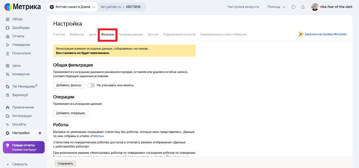
Task: Open notifications bell in the header
Action: [303, 7]
